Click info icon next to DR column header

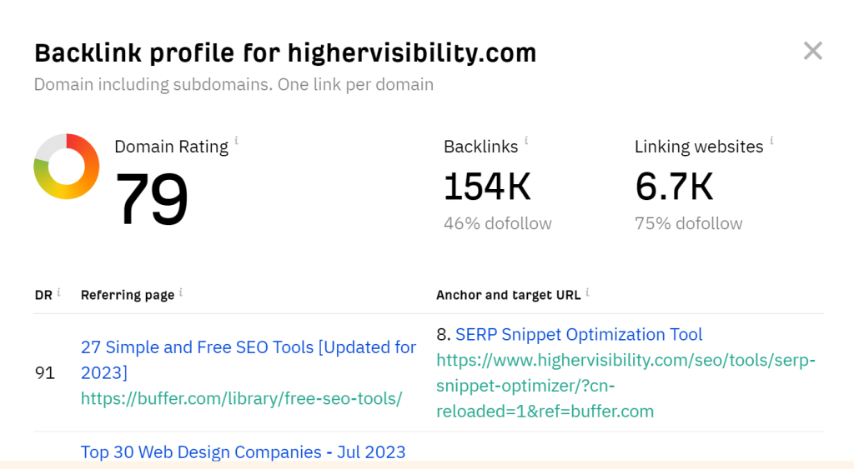[58, 292]
